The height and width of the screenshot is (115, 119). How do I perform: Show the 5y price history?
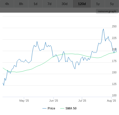point(112,4)
